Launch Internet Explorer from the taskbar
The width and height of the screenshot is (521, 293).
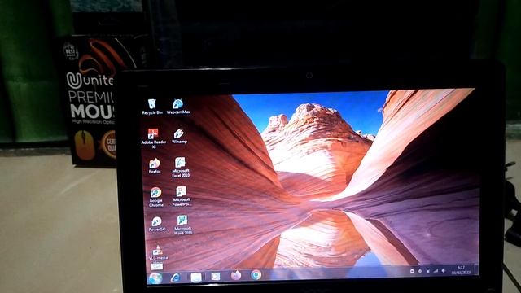176,278
